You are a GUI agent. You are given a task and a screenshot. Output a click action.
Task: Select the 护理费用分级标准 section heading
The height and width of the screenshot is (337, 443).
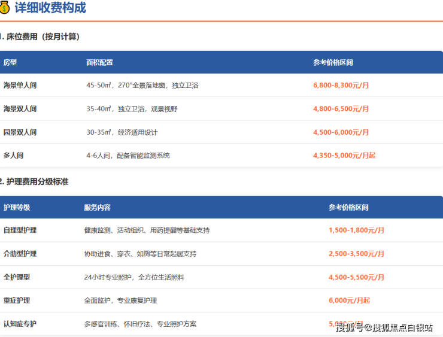coord(36,181)
